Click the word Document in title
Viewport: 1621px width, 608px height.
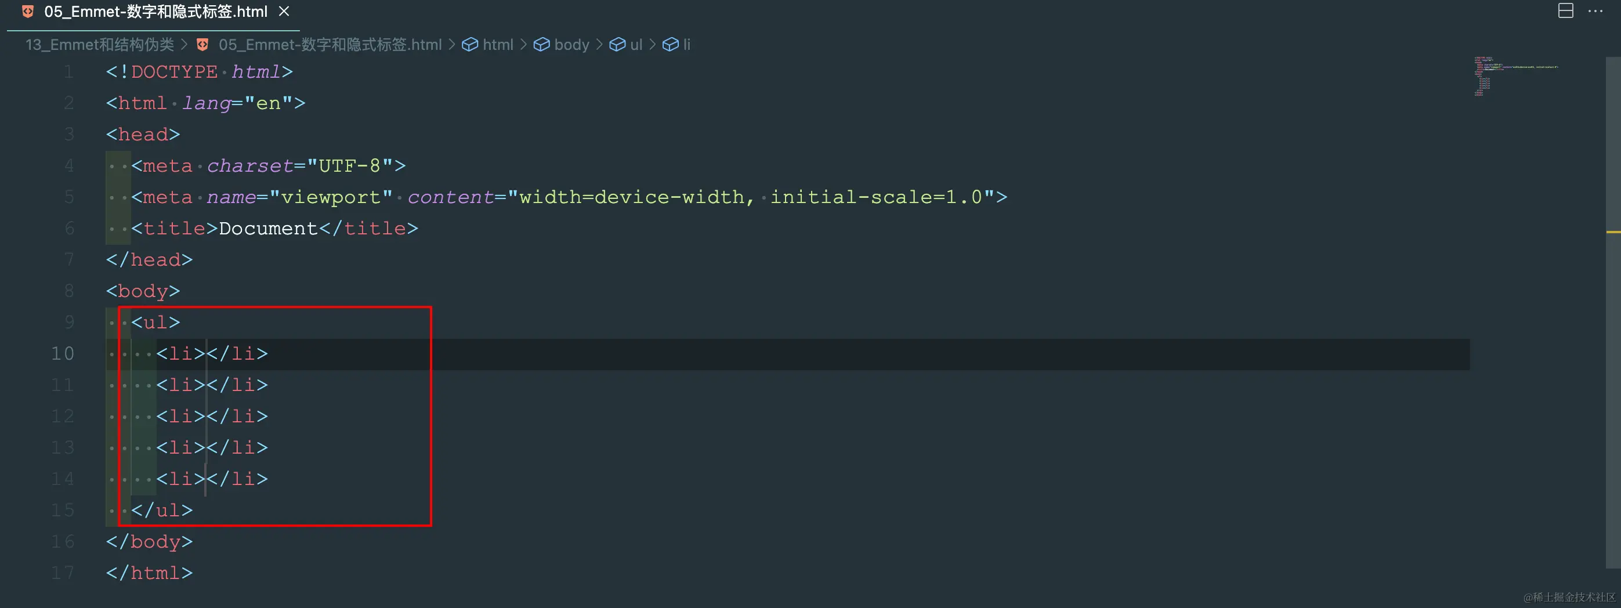(x=269, y=229)
